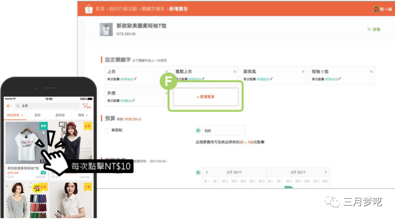
Task: Switch to 最新 tab on phone
Action: pos(37,115)
